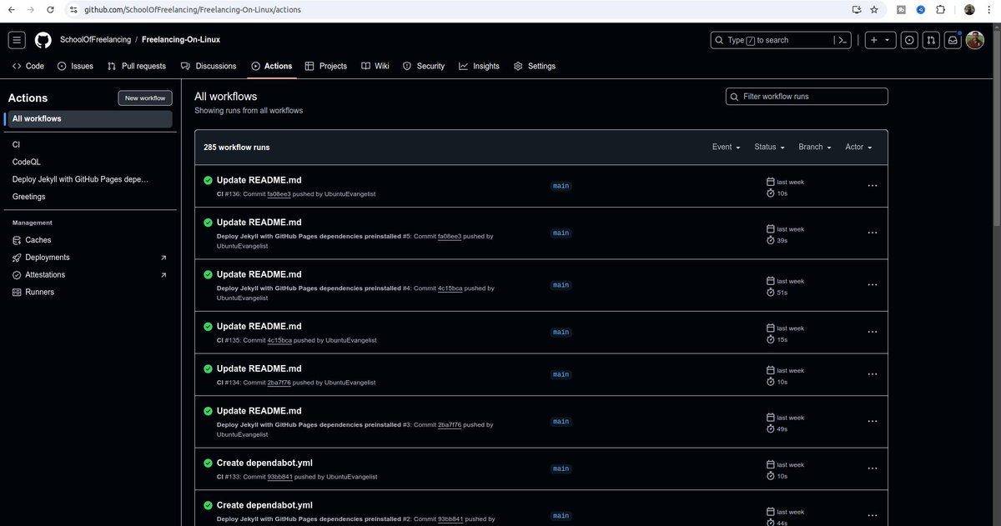Open options menu for CI #135 run
1001x526 pixels.
click(x=873, y=332)
